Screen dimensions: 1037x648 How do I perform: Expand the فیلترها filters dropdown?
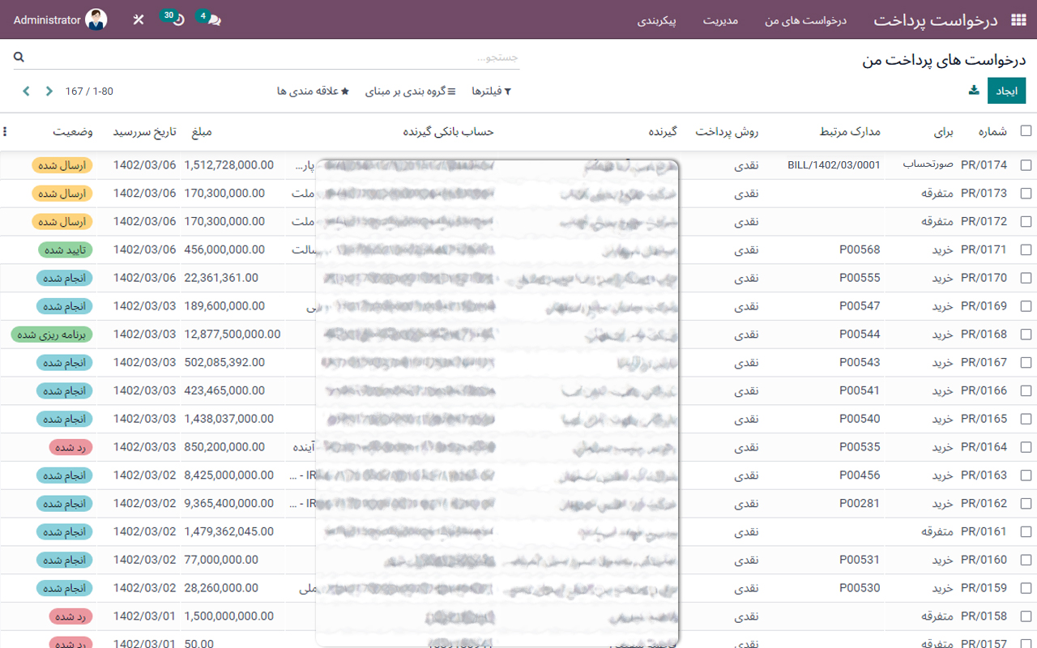pos(492,92)
